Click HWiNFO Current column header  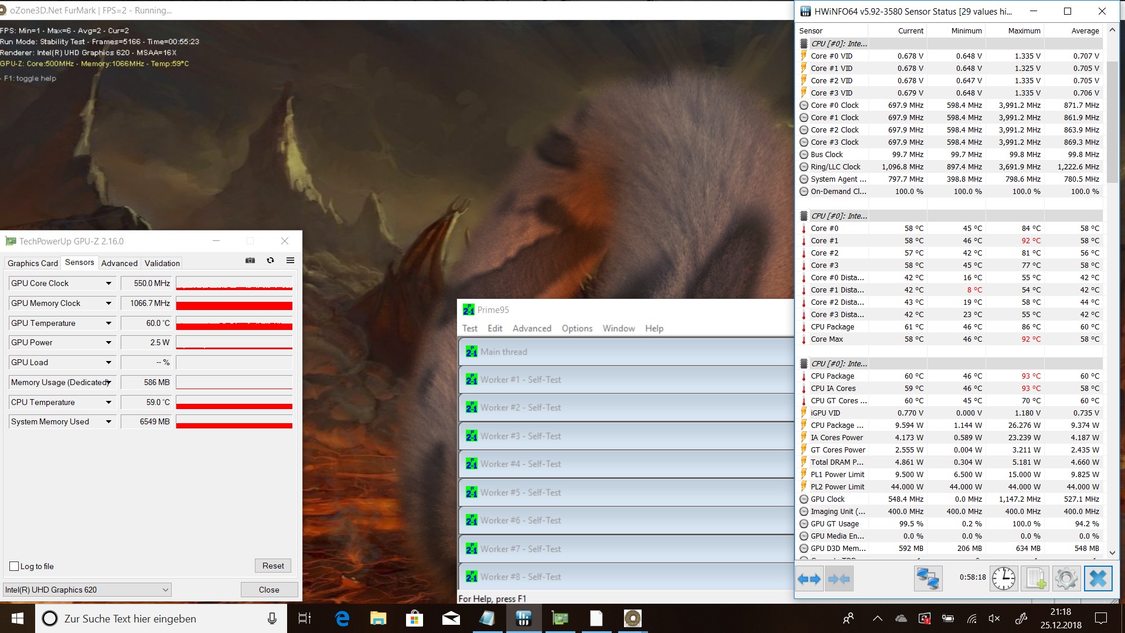pos(898,30)
